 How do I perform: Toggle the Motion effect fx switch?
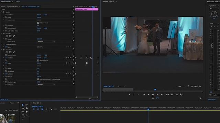[x=4, y=12]
